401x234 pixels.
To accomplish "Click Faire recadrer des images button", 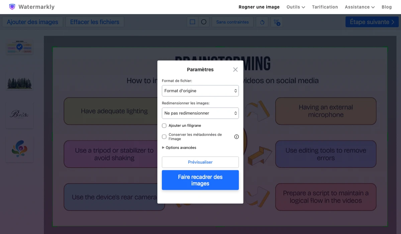I will click(200, 180).
